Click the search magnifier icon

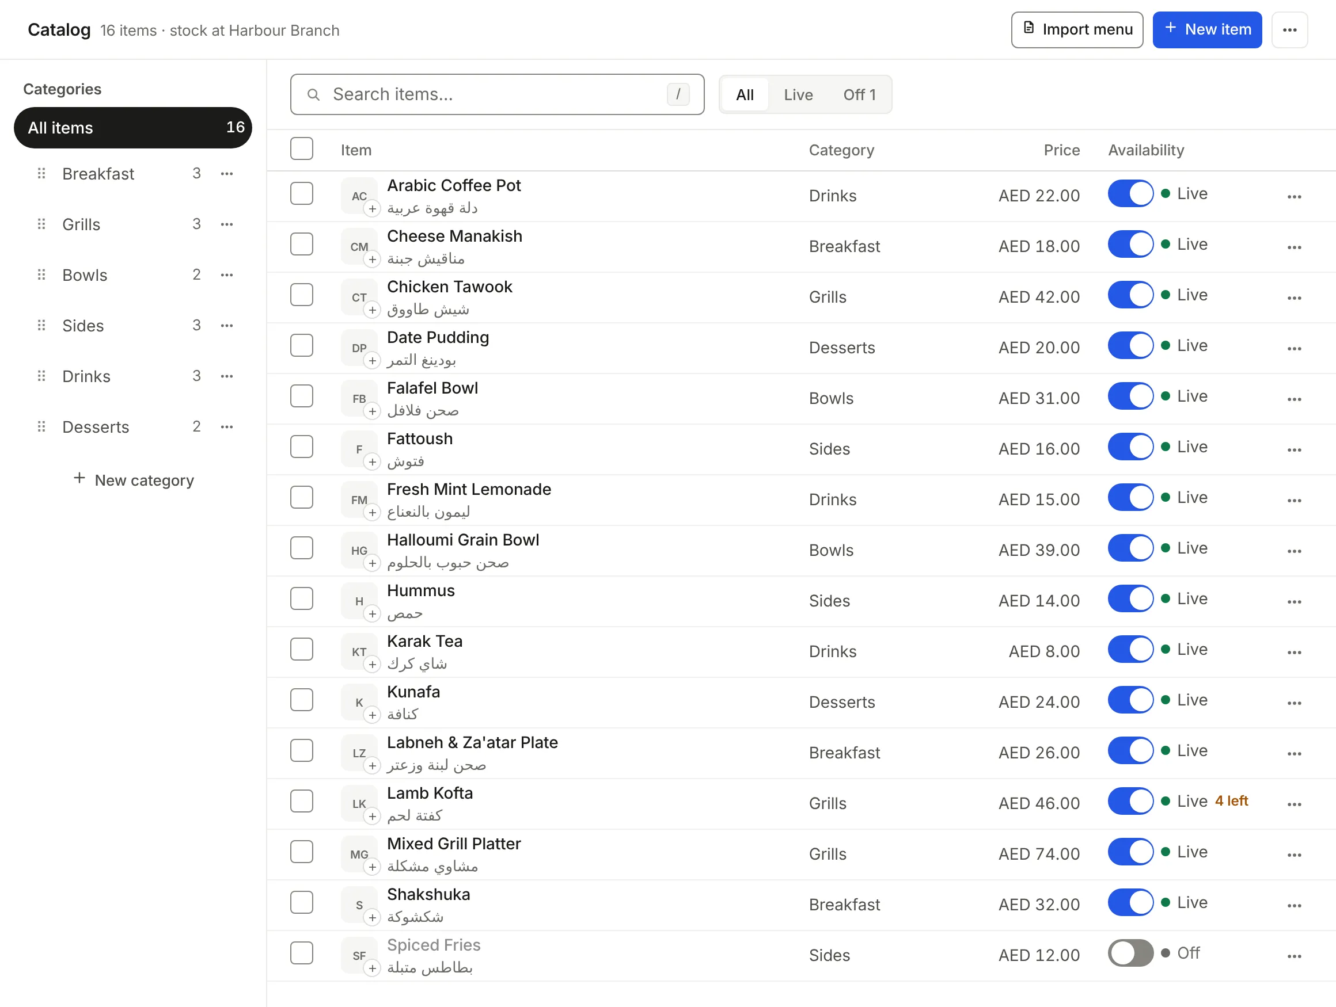313,95
